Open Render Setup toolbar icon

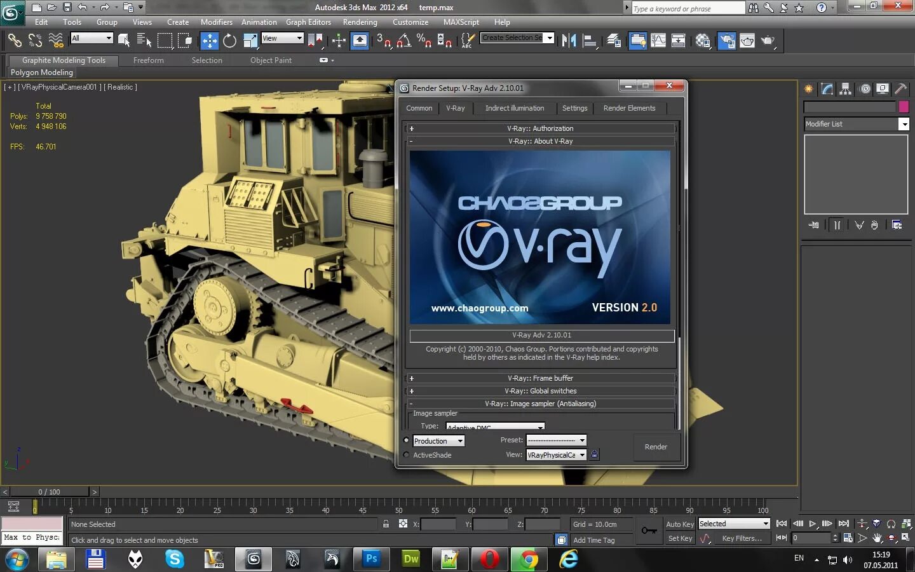[x=726, y=41]
